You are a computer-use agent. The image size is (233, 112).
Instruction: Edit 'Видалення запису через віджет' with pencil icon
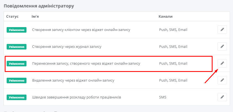(x=222, y=80)
